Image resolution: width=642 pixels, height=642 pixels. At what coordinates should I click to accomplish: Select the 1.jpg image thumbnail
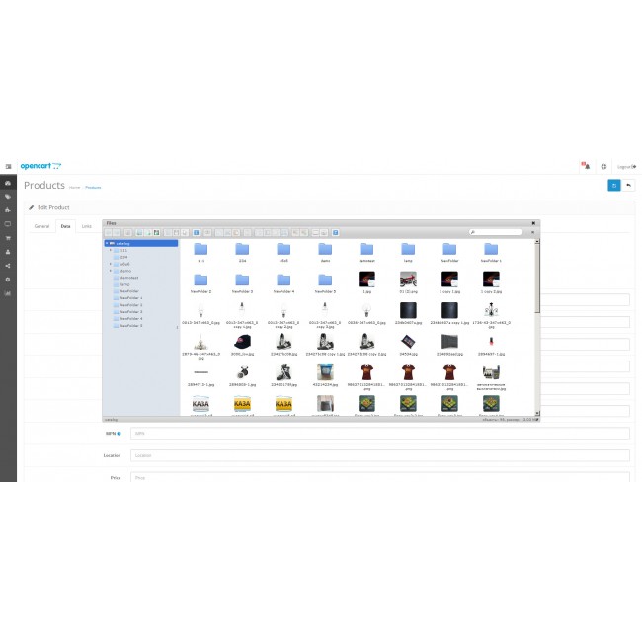(x=366, y=281)
